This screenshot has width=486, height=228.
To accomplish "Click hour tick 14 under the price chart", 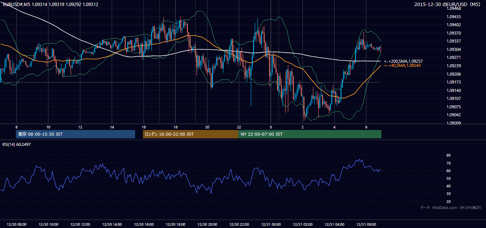I will (x=112, y=127).
